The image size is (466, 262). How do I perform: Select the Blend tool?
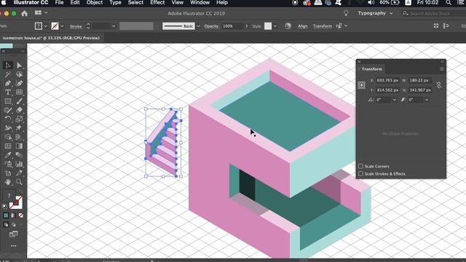pos(20,155)
